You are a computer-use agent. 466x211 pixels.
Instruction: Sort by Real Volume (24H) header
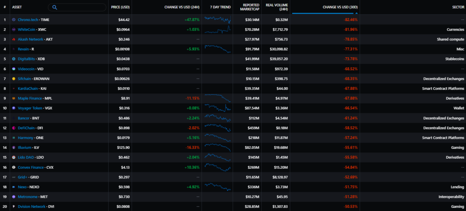(x=277, y=7)
